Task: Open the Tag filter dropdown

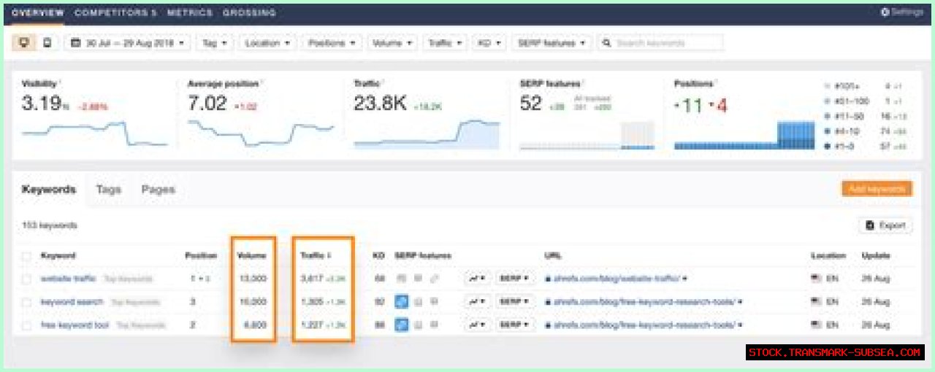Action: pyautogui.click(x=215, y=43)
